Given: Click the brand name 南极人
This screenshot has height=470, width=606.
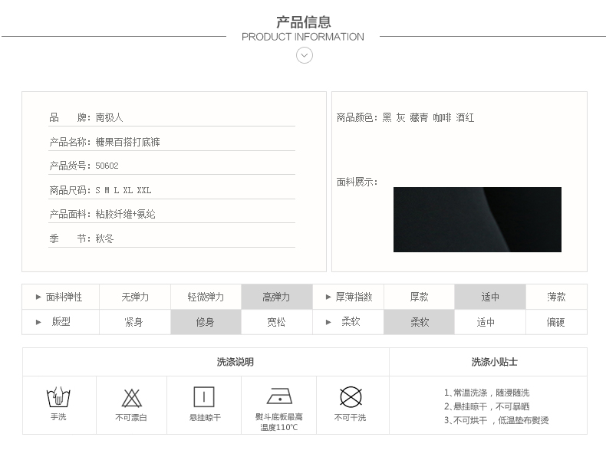Looking at the screenshot, I should [x=109, y=118].
